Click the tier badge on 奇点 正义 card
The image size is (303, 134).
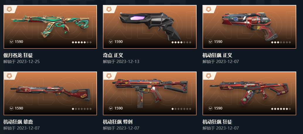click(x=109, y=9)
